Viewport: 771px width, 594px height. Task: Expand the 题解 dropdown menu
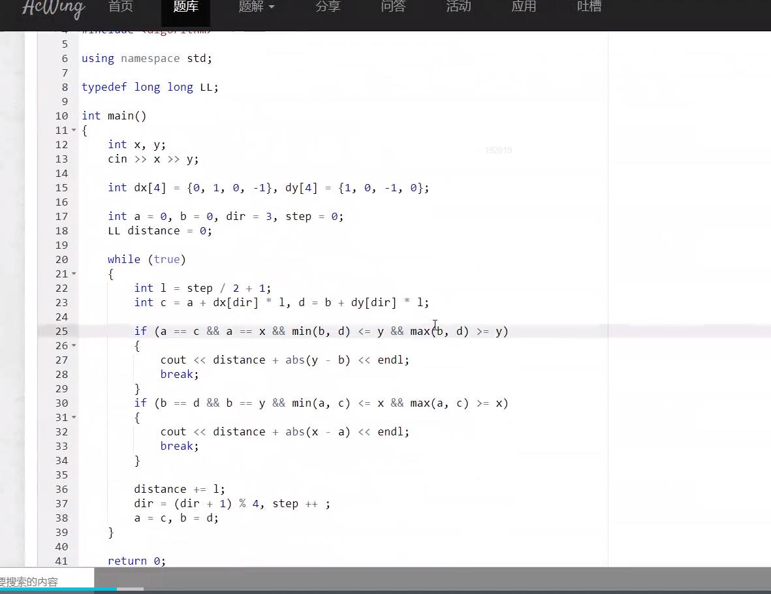coord(256,8)
